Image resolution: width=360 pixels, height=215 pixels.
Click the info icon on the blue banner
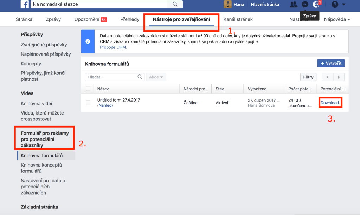pyautogui.click(x=88, y=42)
